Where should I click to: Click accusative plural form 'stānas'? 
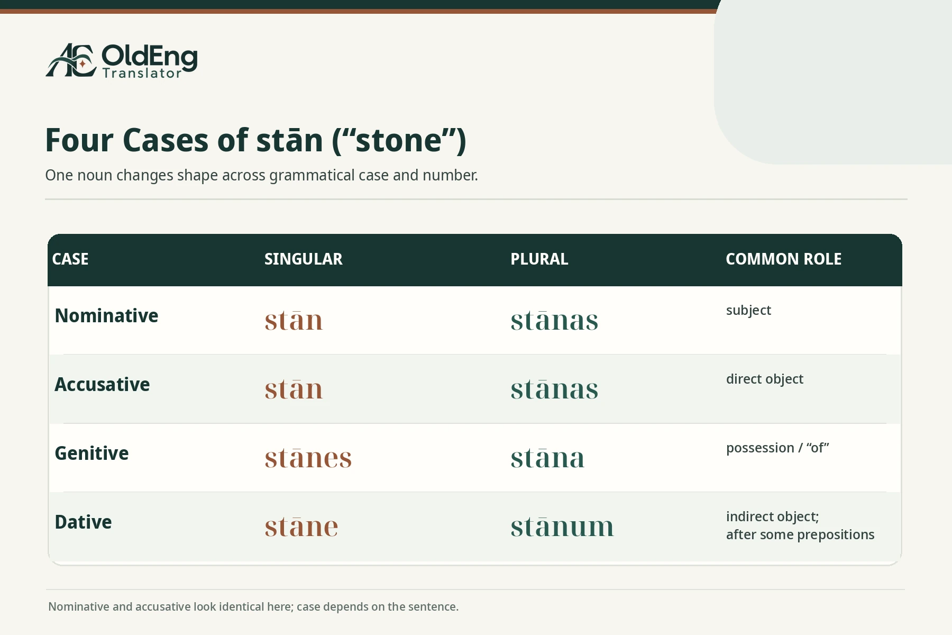click(x=554, y=389)
